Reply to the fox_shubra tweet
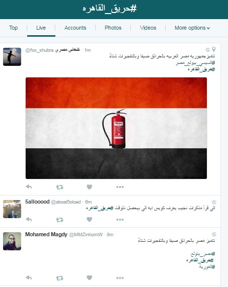This screenshot has height=287, width=228. coord(29,186)
